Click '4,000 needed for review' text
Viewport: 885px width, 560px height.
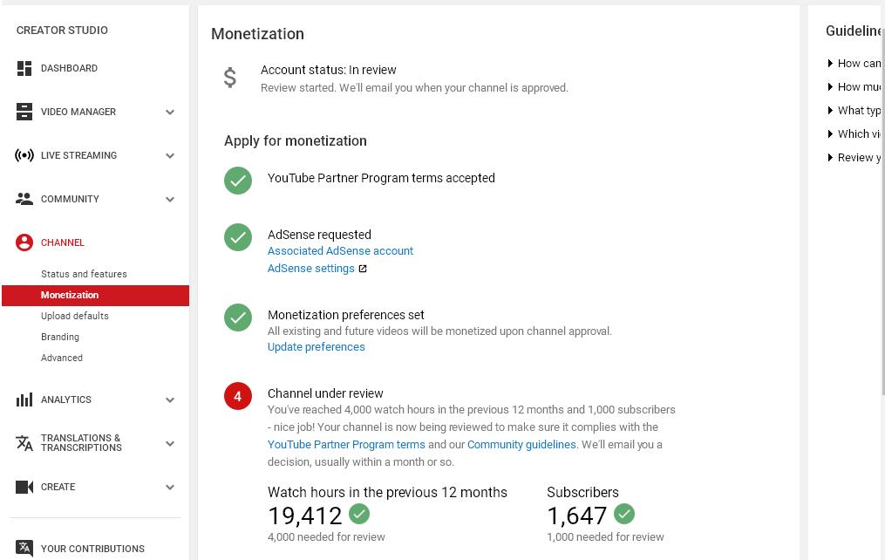pos(326,536)
